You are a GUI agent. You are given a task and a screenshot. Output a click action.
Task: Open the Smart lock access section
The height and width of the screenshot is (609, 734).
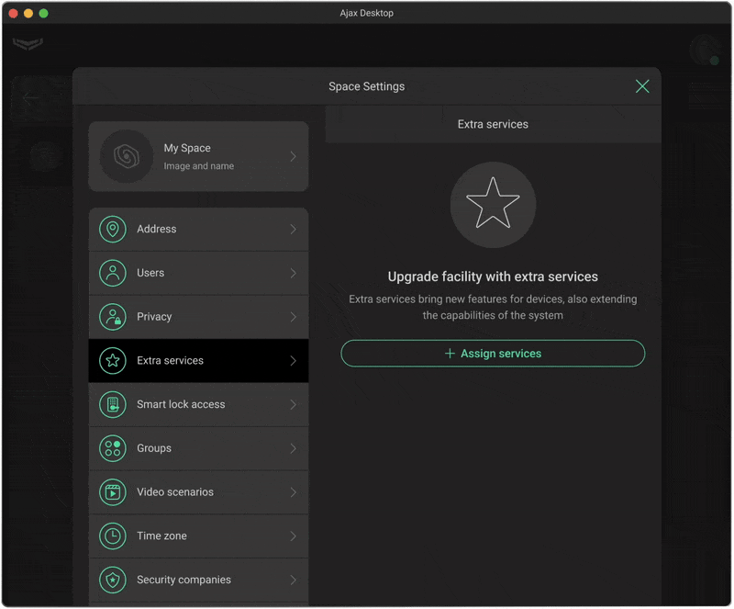[198, 405]
